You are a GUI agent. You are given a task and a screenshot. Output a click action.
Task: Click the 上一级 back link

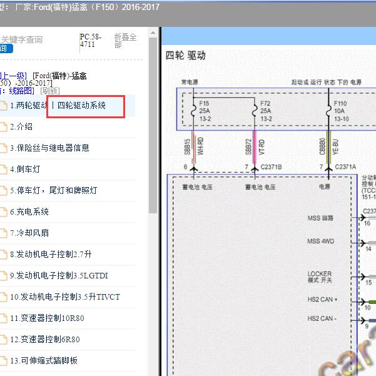[x=13, y=76]
